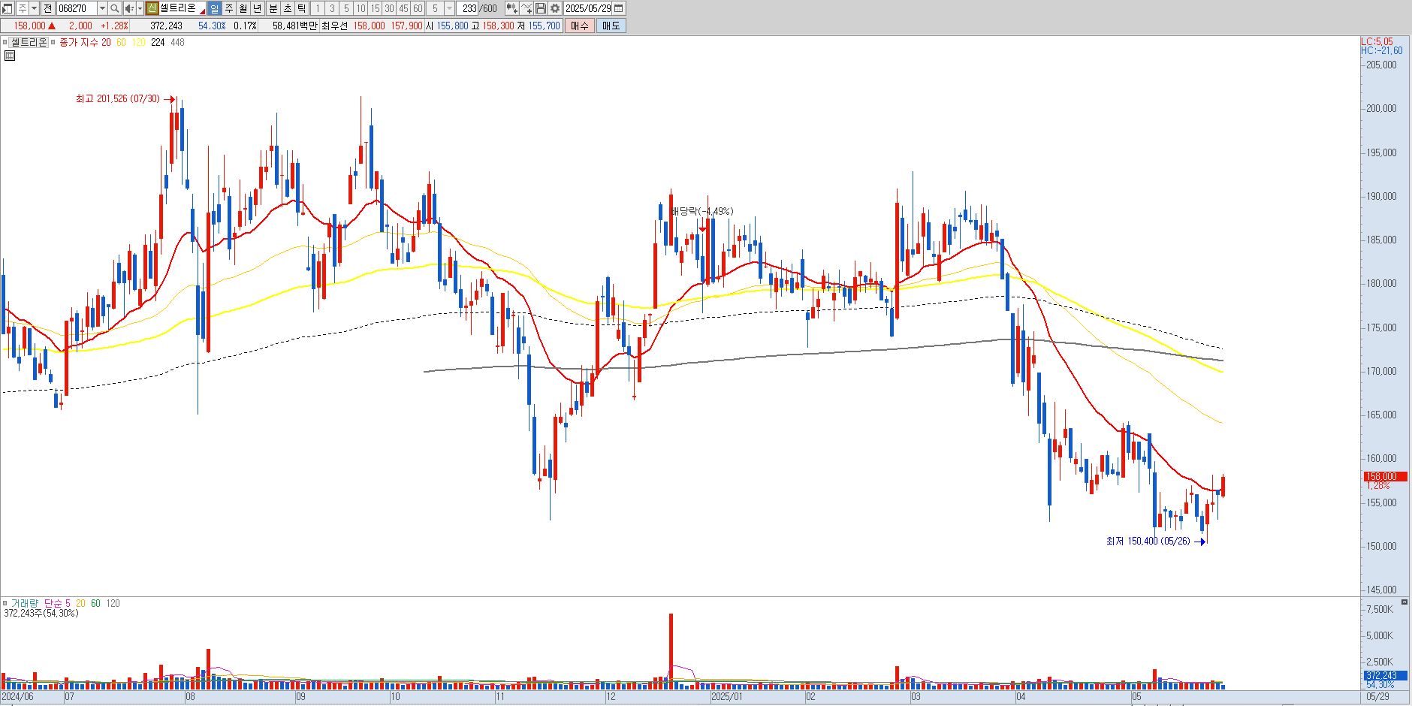Open the chart settings gear icon

coord(555,8)
